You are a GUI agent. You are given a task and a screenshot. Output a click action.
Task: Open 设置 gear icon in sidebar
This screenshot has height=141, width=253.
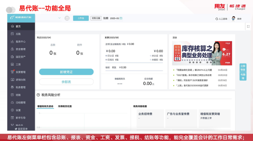(x=12, y=110)
